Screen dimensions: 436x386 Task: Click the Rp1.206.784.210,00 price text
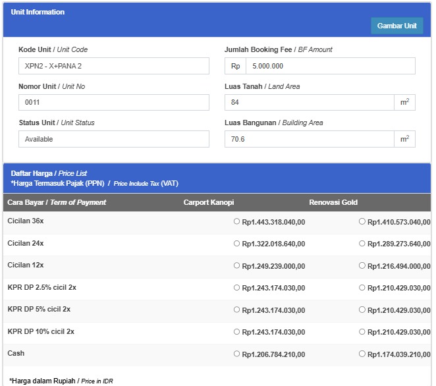pyautogui.click(x=273, y=354)
